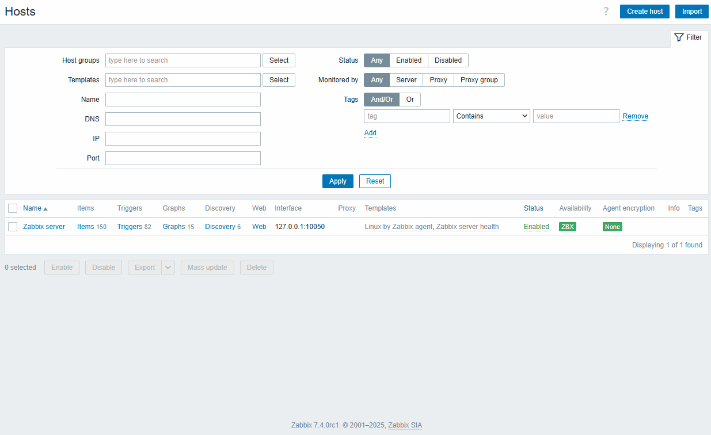Open the Linux by Zabbix agent template

pos(398,227)
